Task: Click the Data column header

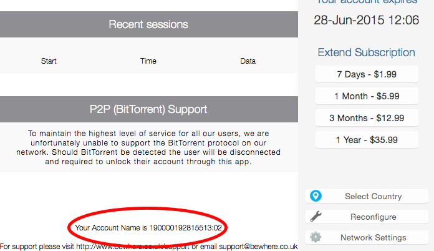Action: coord(248,61)
